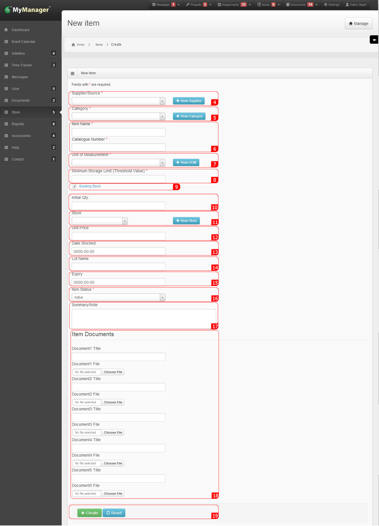Image resolution: width=379 pixels, height=526 pixels.
Task: Click the Issues badge showing 0
Action: coord(273,4)
